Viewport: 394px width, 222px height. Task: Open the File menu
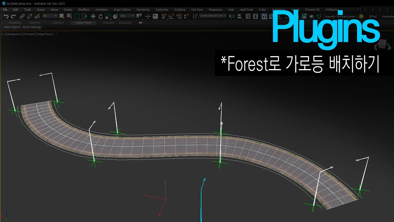pos(5,10)
